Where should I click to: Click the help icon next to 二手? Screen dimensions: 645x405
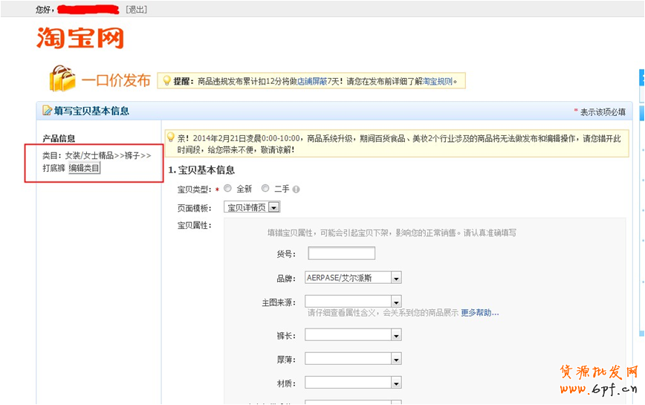[296, 189]
